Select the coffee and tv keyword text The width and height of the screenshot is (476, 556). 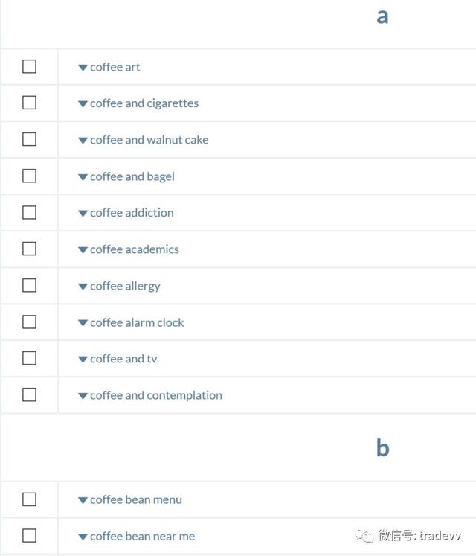click(x=123, y=359)
